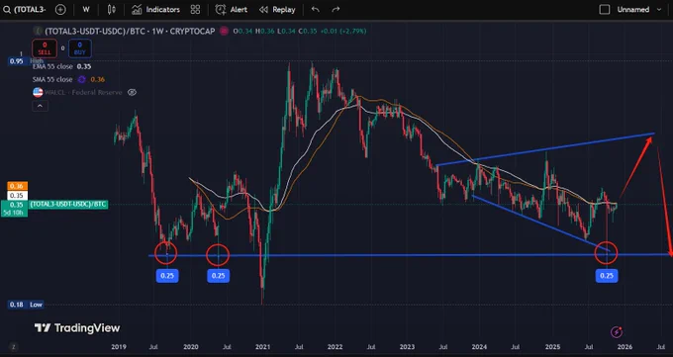Click the US flag icon for WALCL
The image size is (673, 357).
[x=38, y=92]
